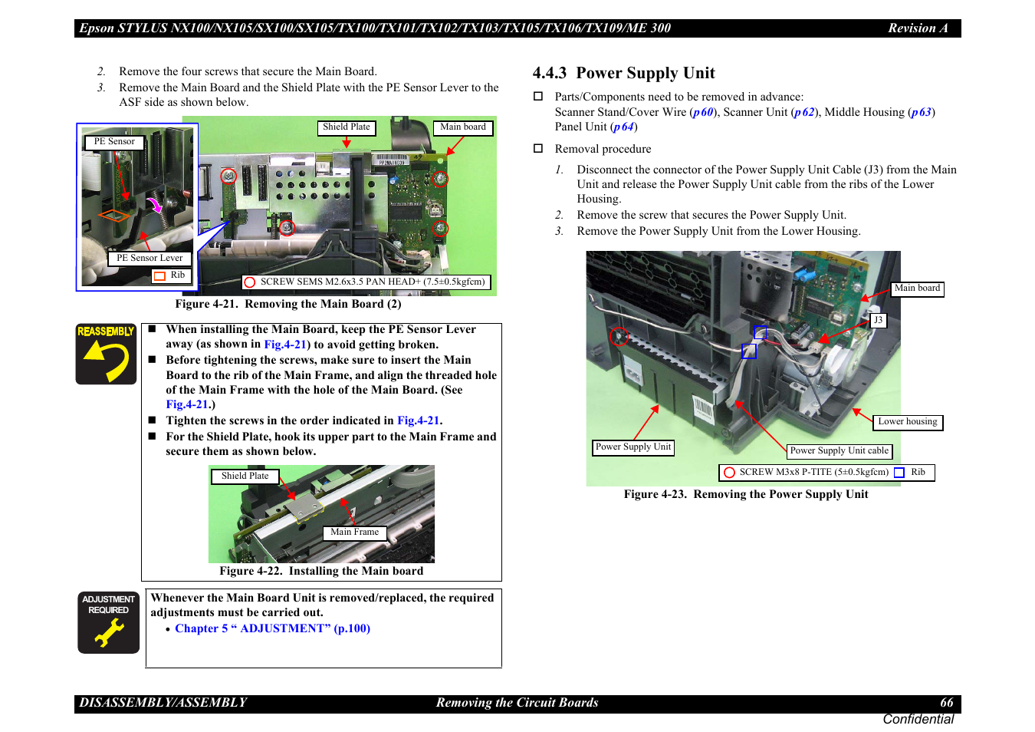The width and height of the screenshot is (1035, 732).
Task: Follow Fig.4-21 link after 'See' text
Action: coord(187,404)
